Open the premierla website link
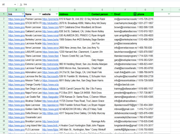This screenshot has width=180, height=134. (x=50, y=19)
